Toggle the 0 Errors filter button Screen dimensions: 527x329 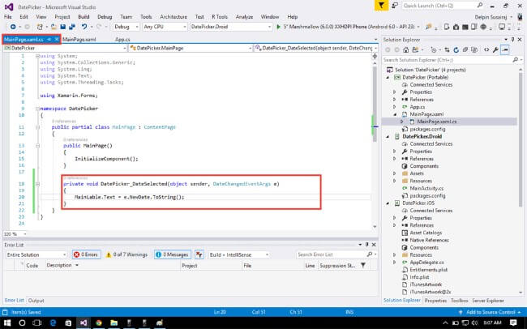(x=87, y=254)
